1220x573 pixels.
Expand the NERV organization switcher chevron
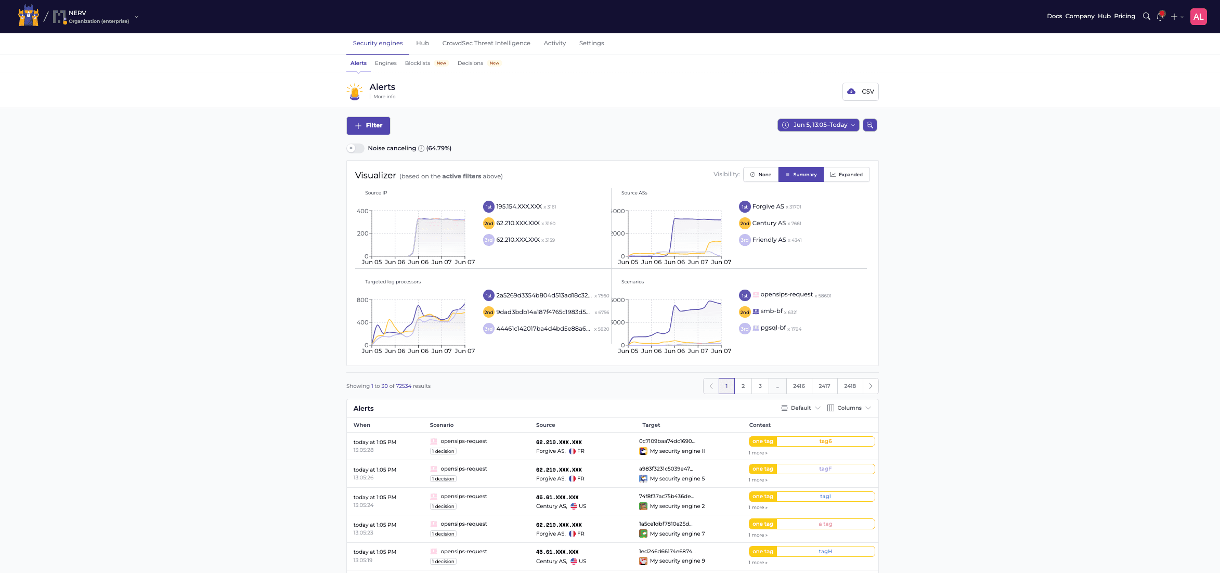click(x=137, y=17)
